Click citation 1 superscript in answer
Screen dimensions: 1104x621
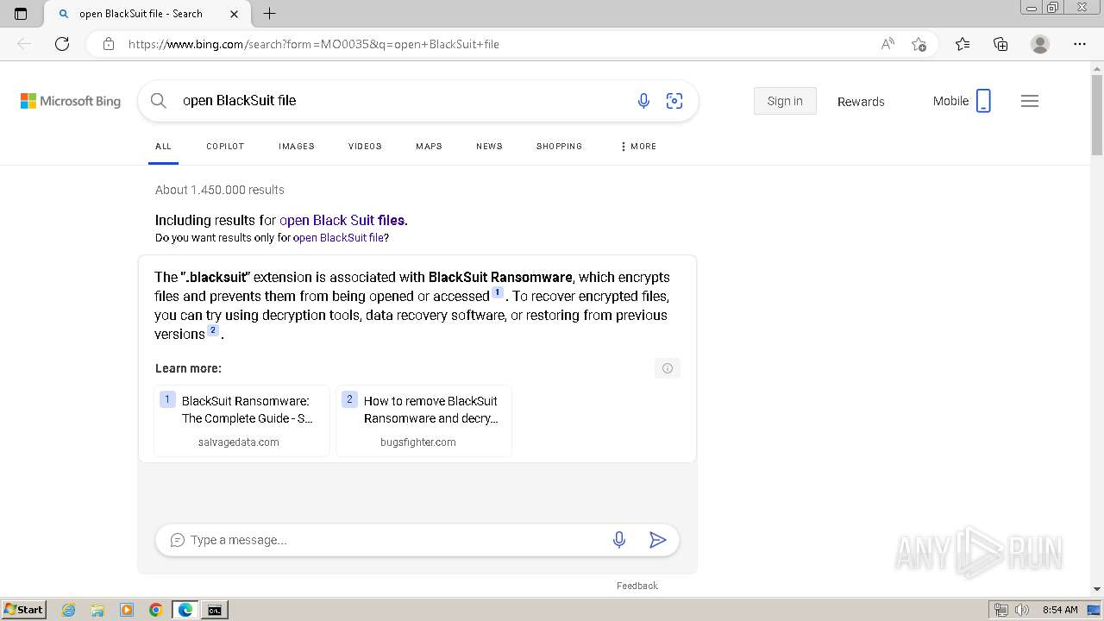pos(498,293)
